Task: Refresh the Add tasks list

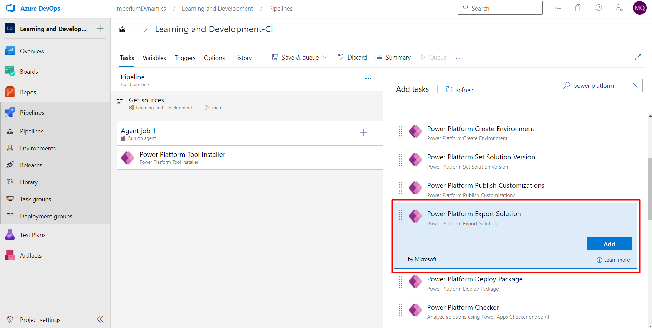Action: pos(460,89)
